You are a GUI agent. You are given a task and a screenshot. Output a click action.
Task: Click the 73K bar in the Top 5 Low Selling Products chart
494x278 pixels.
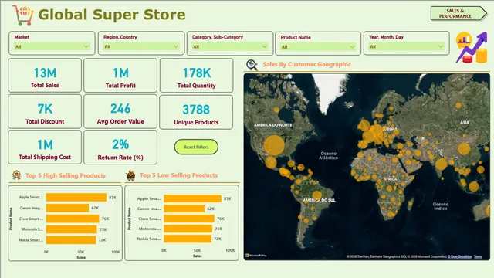[x=188, y=229]
